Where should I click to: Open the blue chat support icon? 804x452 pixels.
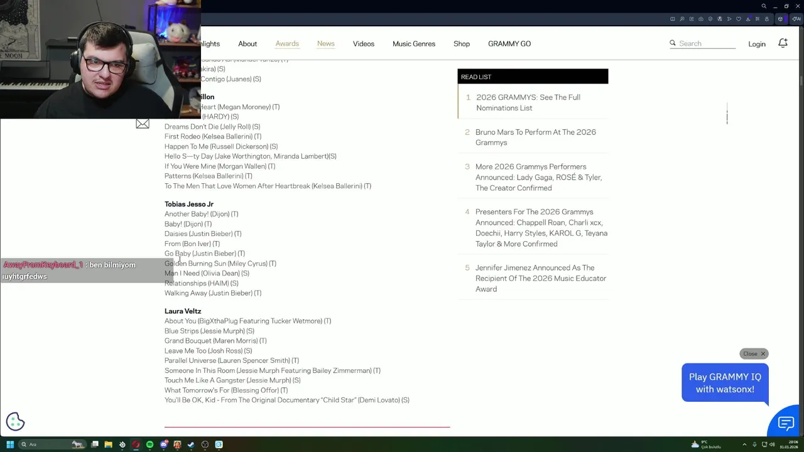point(786,423)
